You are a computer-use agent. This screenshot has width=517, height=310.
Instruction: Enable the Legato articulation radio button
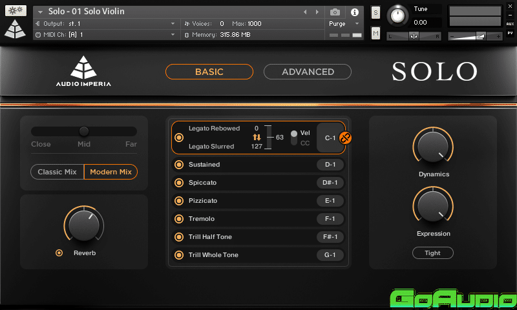[x=179, y=138]
